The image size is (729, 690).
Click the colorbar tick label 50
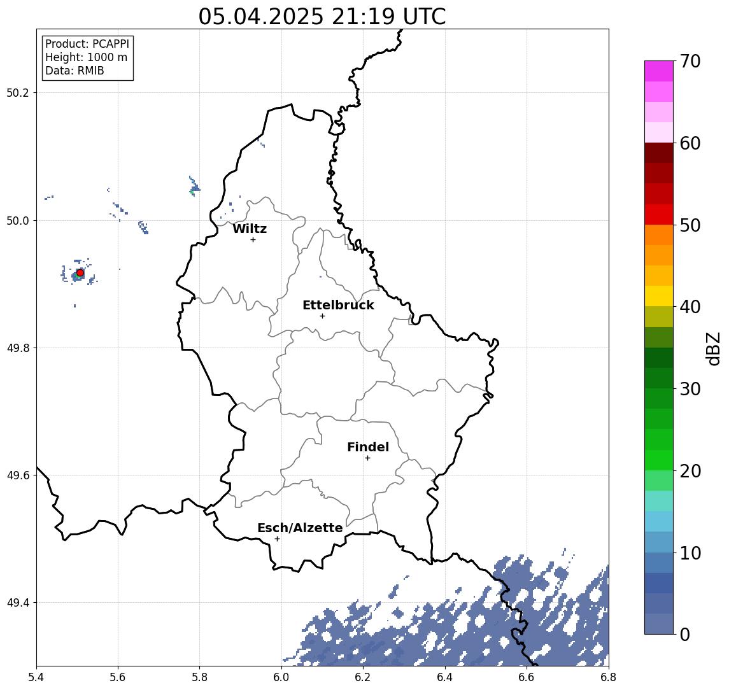click(690, 225)
